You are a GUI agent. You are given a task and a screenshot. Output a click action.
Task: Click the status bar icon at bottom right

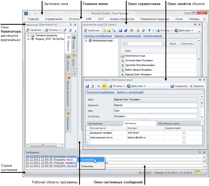[197, 173]
